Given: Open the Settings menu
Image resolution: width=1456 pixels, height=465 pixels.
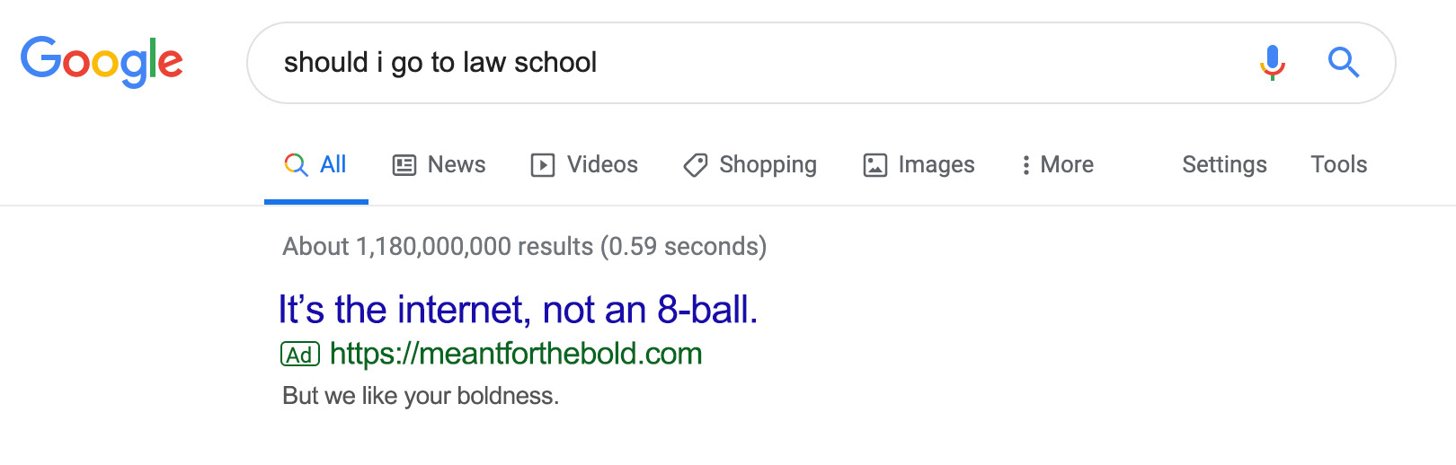Looking at the screenshot, I should 1224,165.
